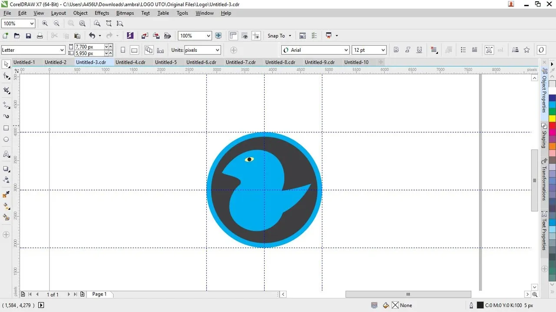Set page orientation to Portrait
Viewport: 556px width, 312px height.
click(x=123, y=50)
